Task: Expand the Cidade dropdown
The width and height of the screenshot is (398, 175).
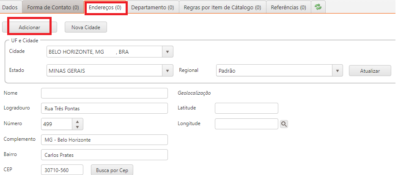Action: pyautogui.click(x=167, y=52)
